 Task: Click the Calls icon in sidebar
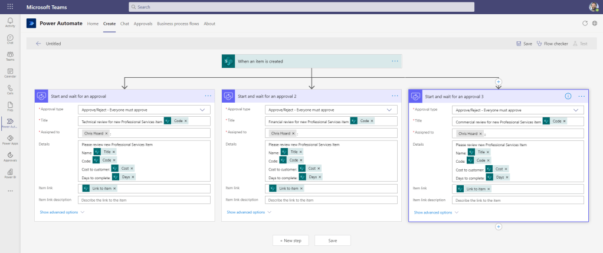pyautogui.click(x=10, y=88)
